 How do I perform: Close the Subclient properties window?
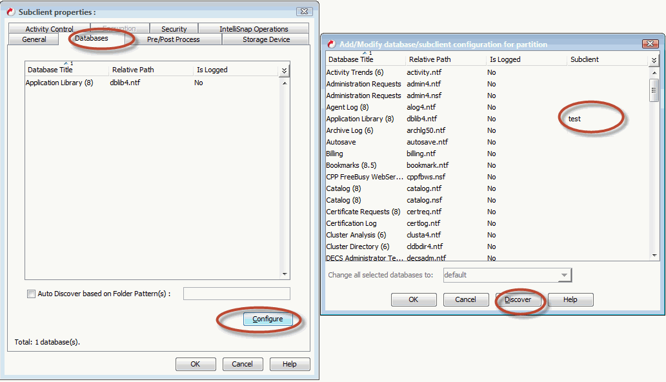click(304, 12)
